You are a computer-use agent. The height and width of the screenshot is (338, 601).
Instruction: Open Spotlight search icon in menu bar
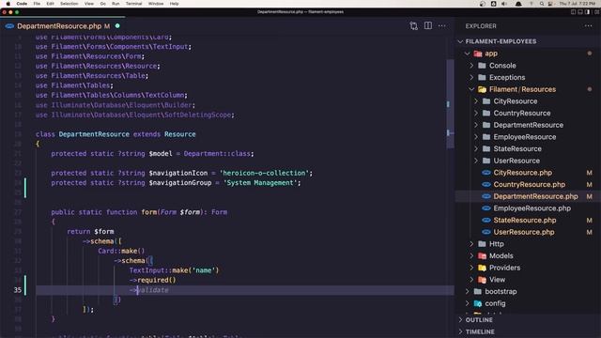pos(542,4)
